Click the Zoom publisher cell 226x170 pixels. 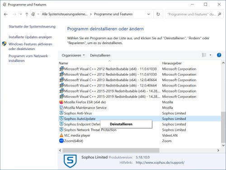(167, 141)
